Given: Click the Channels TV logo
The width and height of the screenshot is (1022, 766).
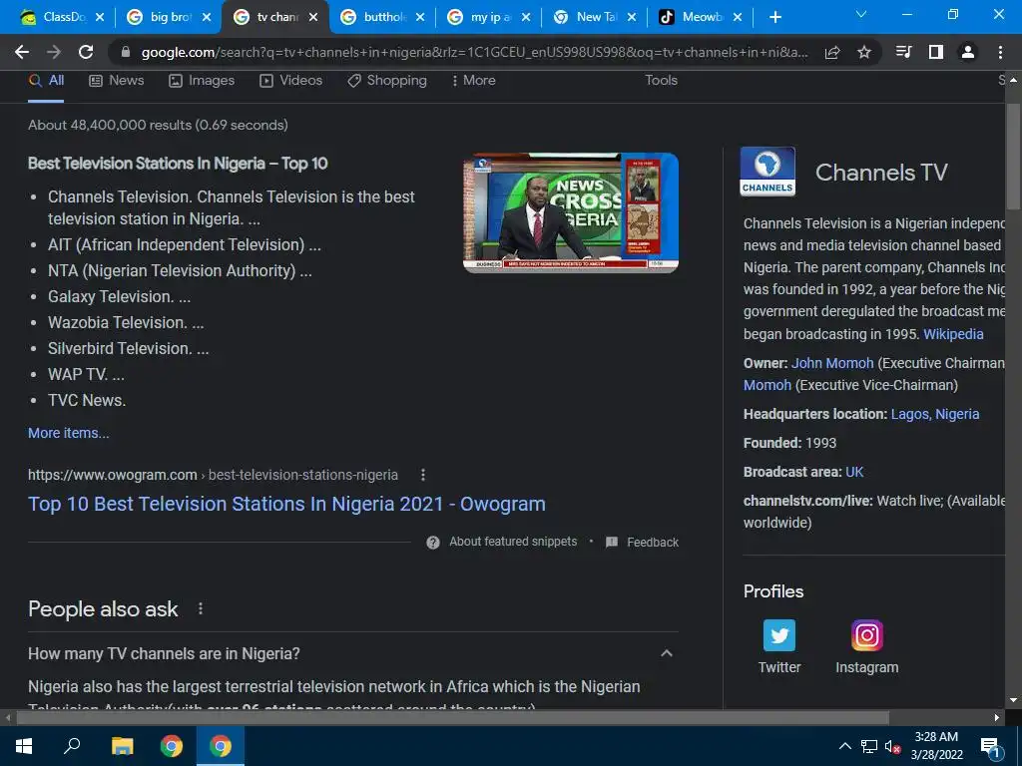Looking at the screenshot, I should (767, 172).
